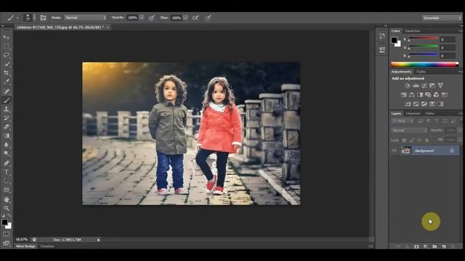The height and width of the screenshot is (261, 465).
Task: Add a Photo Filter adjustment
Action: tap(428, 95)
